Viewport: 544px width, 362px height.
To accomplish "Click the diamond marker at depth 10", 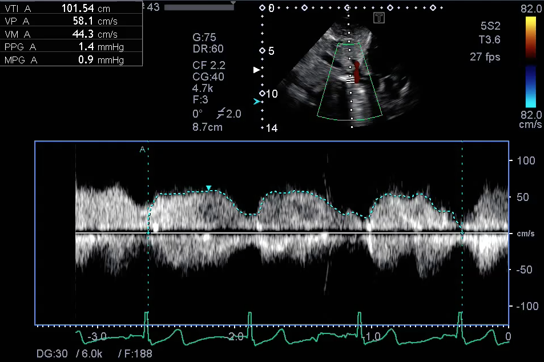I will pyautogui.click(x=262, y=93).
